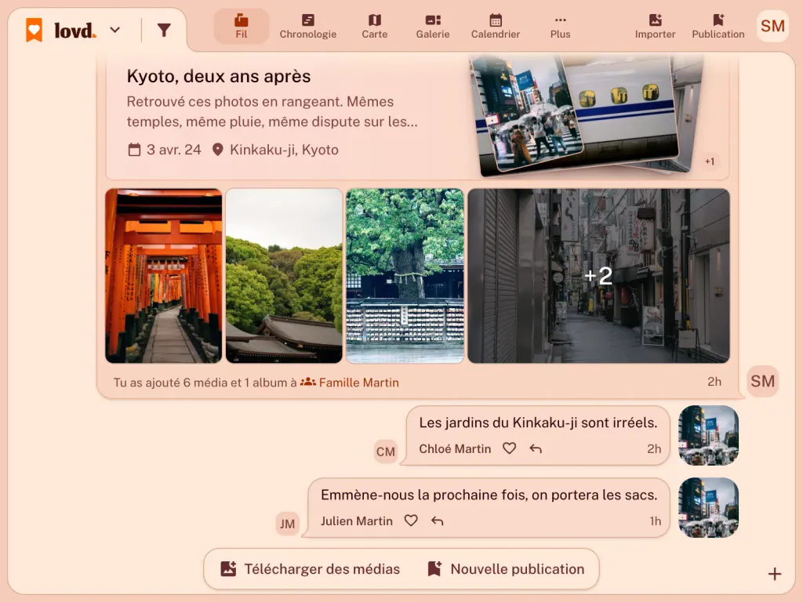Click the CM avatar of Chloé Martin
The image size is (803, 602).
click(x=386, y=451)
